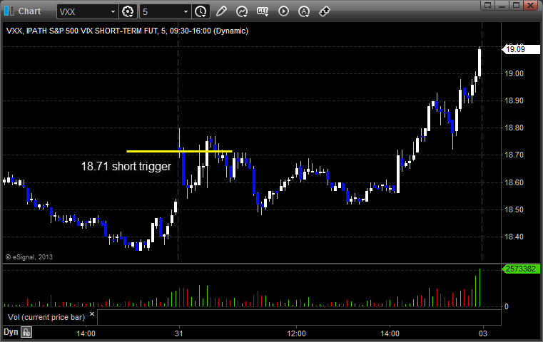The image size is (543, 342).
Task: Click the chart title VXX, IPATH S&P 500
Action: tap(127, 31)
